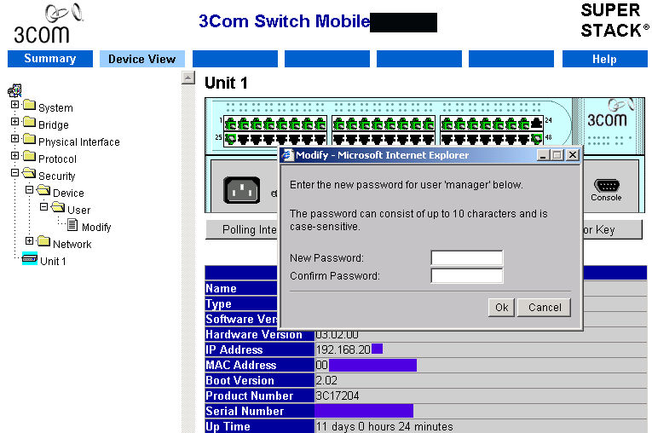Click the Polling Interval button

click(242, 229)
